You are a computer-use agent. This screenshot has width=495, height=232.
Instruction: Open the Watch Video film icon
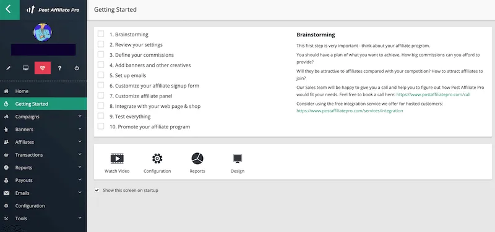pyautogui.click(x=117, y=159)
